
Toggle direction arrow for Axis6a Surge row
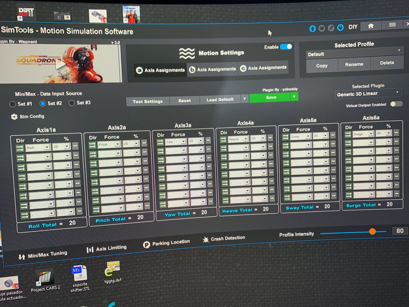(348, 134)
